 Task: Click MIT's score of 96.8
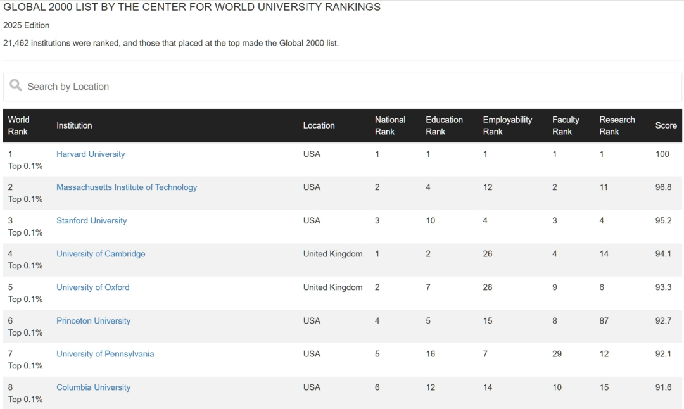click(x=663, y=187)
